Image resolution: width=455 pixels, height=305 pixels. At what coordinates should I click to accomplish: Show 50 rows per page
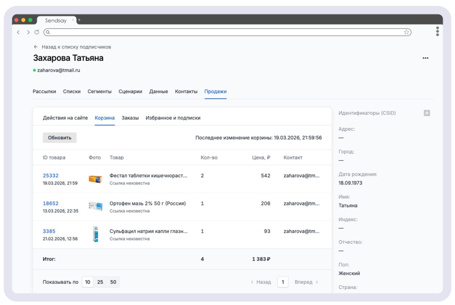pyautogui.click(x=113, y=282)
